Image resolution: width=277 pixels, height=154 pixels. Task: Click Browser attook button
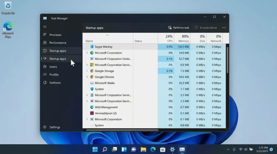(x=206, y=28)
